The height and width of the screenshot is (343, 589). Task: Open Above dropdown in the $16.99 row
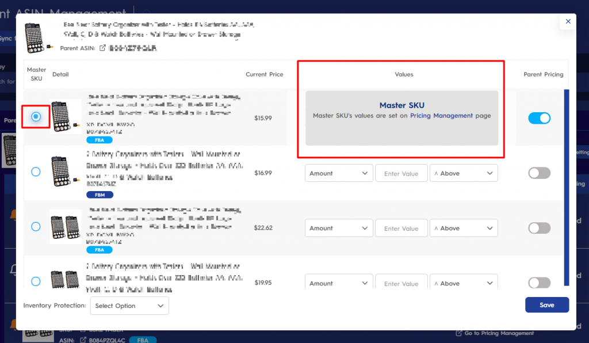point(464,173)
